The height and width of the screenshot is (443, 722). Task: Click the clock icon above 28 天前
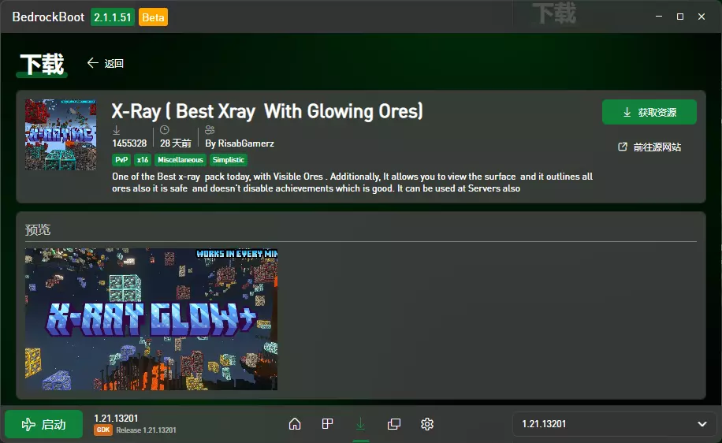click(x=165, y=130)
